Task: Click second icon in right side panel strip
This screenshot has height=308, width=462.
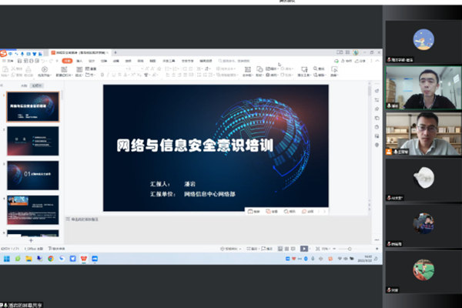Action: pos(377,100)
